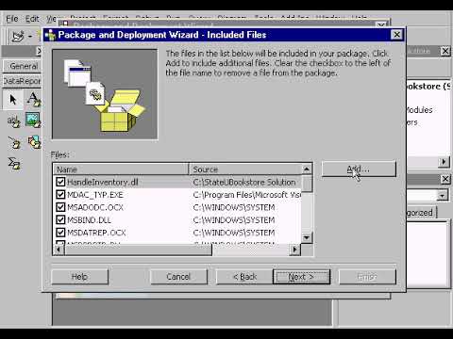Click the Add... button
This screenshot has height=339, width=453.
pyautogui.click(x=359, y=169)
